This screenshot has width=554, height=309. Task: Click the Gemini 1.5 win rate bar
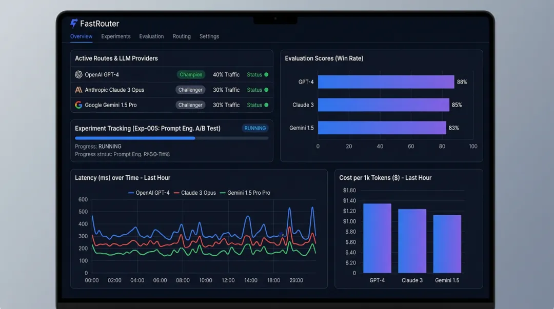coord(382,128)
